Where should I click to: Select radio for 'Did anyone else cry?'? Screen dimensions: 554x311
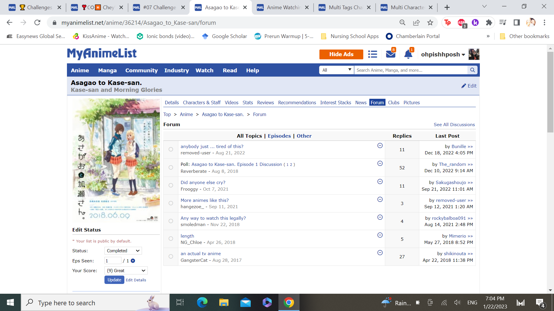coord(171,185)
